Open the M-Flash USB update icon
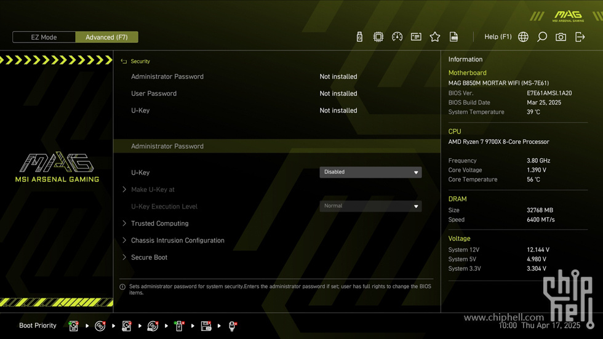Viewport: 603px width, 339px height. (x=359, y=37)
